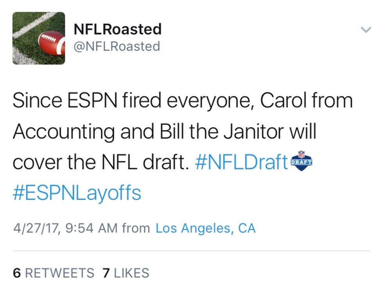Click the NFL Draft shield emoji
The height and width of the screenshot is (292, 383).
click(302, 161)
